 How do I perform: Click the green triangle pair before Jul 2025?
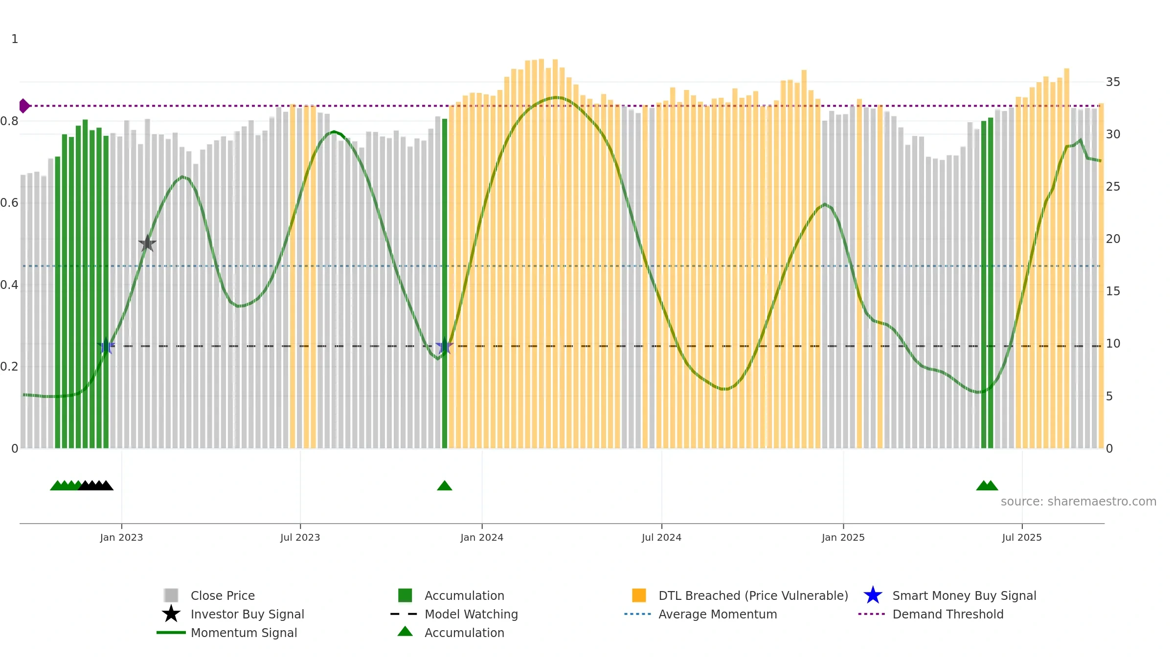(987, 485)
